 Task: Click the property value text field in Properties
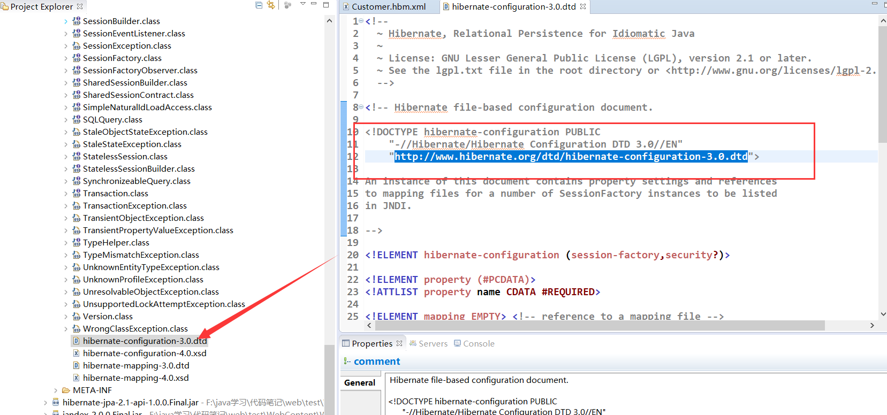[636, 395]
